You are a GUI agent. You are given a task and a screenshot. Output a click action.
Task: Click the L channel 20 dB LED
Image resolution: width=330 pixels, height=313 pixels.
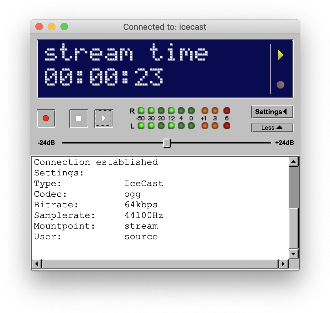(161, 126)
